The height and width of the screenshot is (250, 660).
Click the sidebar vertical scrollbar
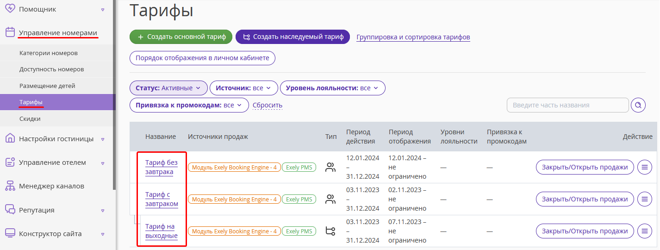pyautogui.click(x=114, y=95)
